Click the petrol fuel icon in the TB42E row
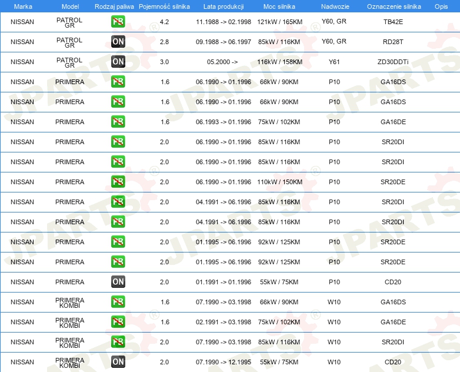This screenshot has height=372, width=460. (x=118, y=21)
